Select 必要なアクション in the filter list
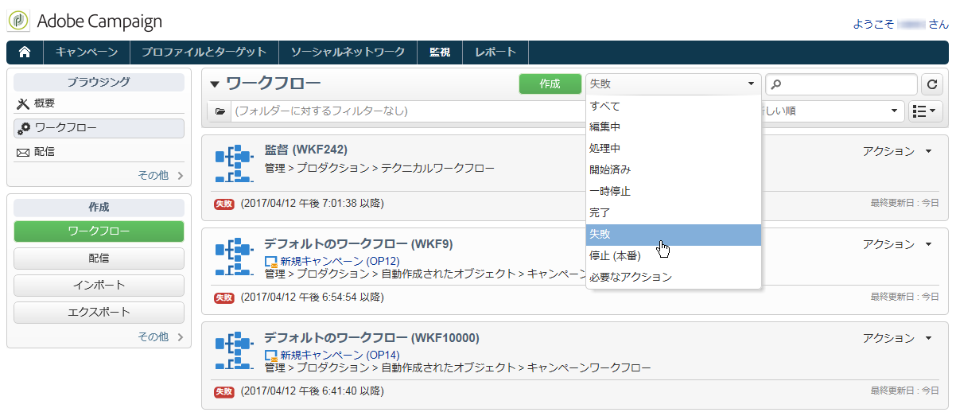This screenshot has height=416, width=956. (674, 278)
